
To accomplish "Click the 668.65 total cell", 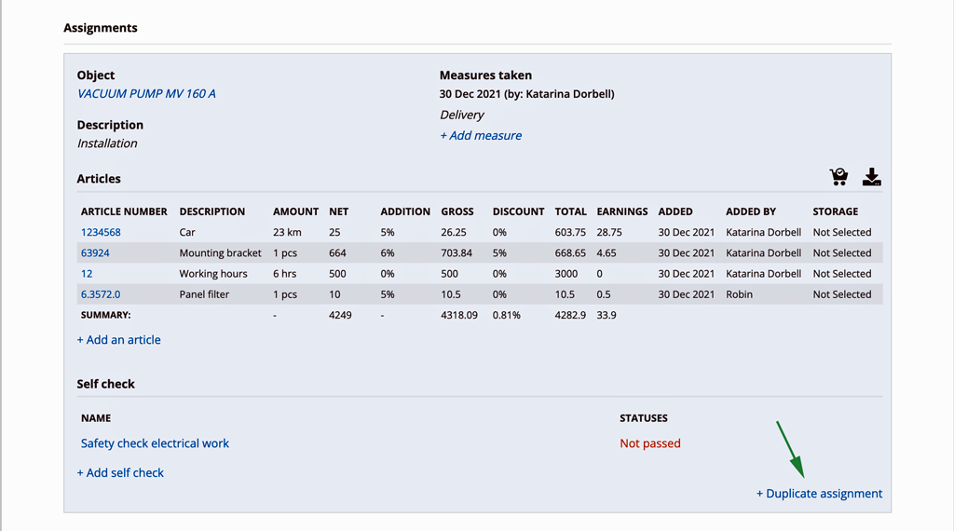I will coord(570,253).
